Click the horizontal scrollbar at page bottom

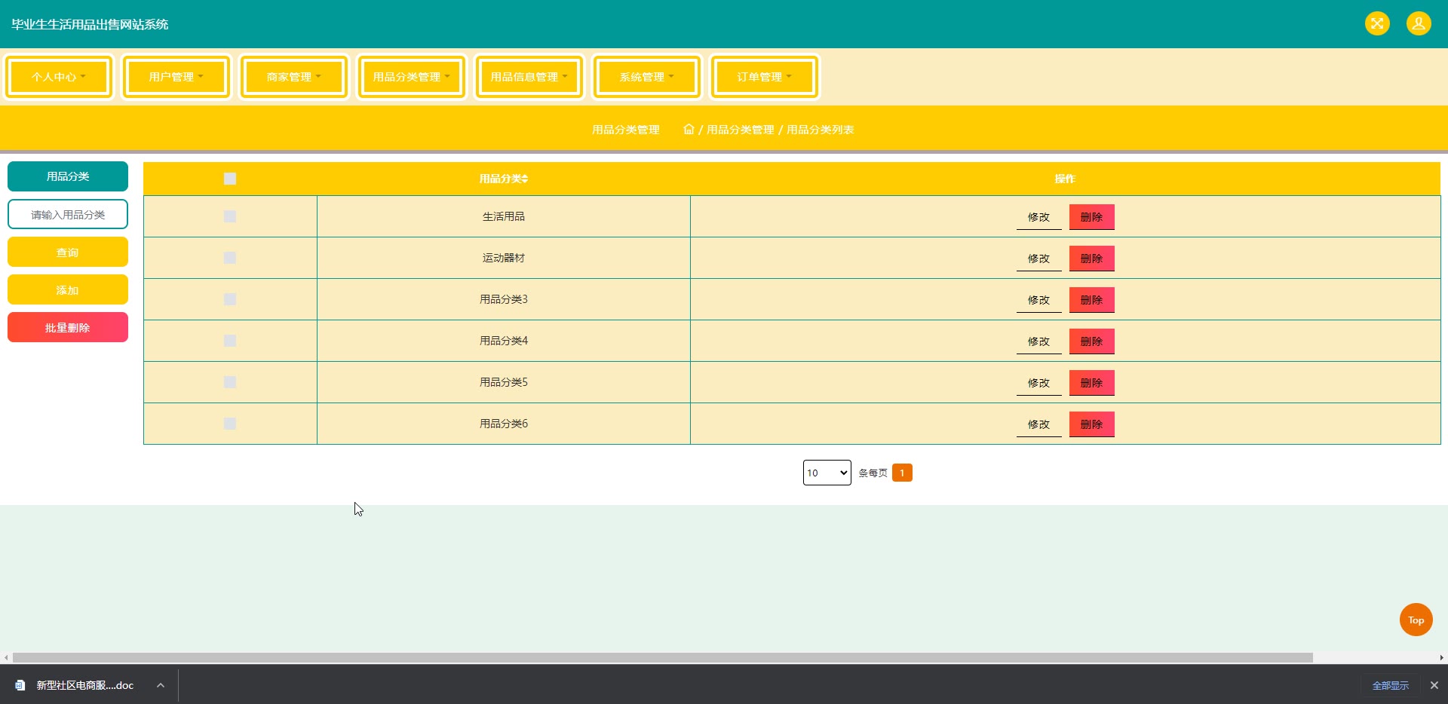(x=662, y=657)
